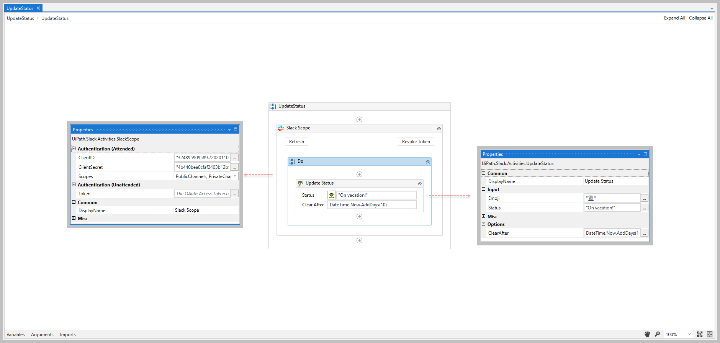Click the pan hand tool icon
Screen dimensions: 720x343
click(647, 334)
